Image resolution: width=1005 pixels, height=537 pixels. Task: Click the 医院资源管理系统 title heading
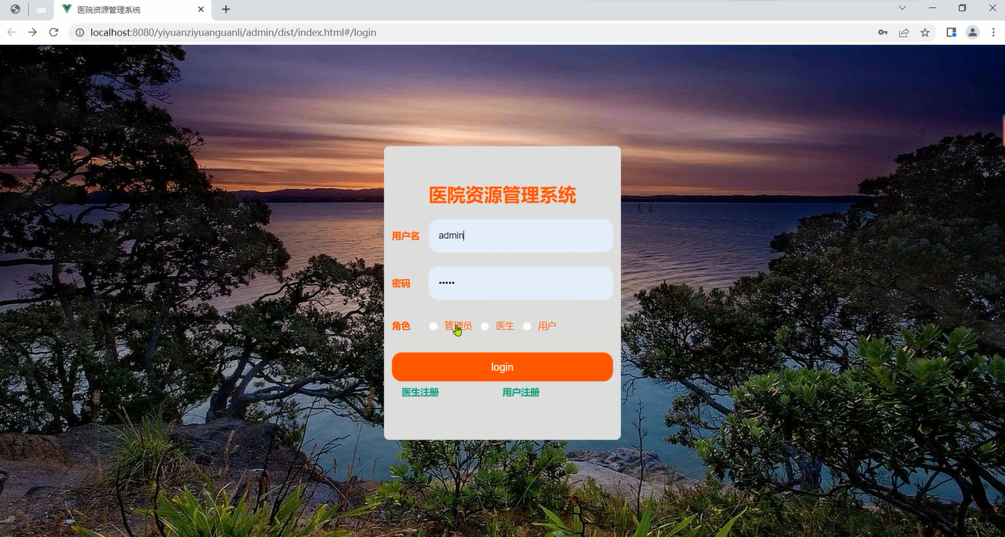(x=502, y=195)
